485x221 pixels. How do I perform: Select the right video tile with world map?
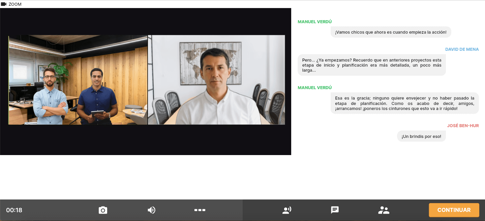(216, 80)
